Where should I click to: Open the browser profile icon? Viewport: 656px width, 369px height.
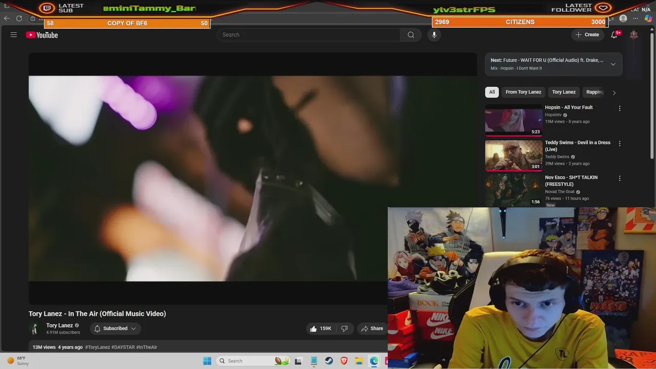click(x=623, y=18)
